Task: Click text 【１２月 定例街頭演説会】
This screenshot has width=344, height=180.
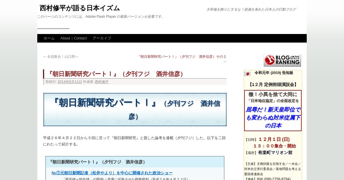Action: pyautogui.click(x=273, y=85)
